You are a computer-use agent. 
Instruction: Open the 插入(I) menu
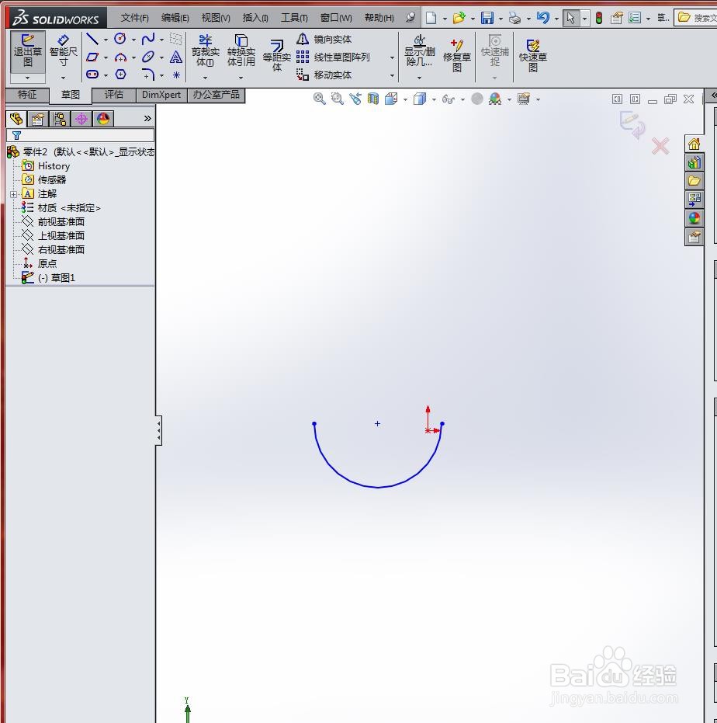click(x=255, y=18)
